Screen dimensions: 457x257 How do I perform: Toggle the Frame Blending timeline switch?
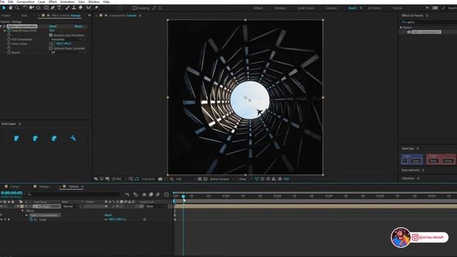151,194
